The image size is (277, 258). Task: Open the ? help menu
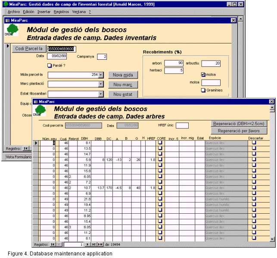[90, 12]
